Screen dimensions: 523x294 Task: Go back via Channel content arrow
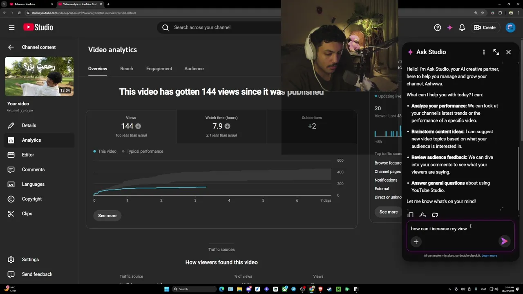(x=11, y=47)
